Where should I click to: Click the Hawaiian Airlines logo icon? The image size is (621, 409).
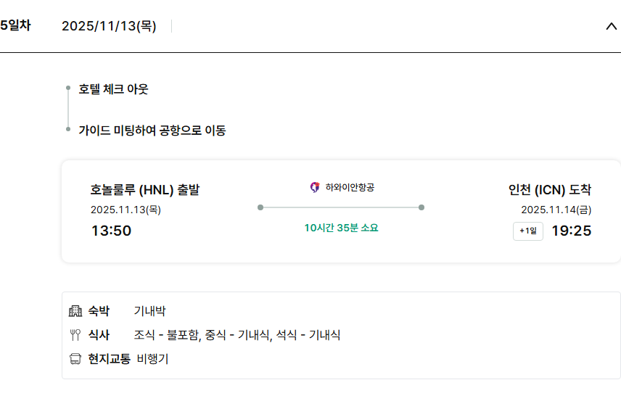tap(315, 187)
